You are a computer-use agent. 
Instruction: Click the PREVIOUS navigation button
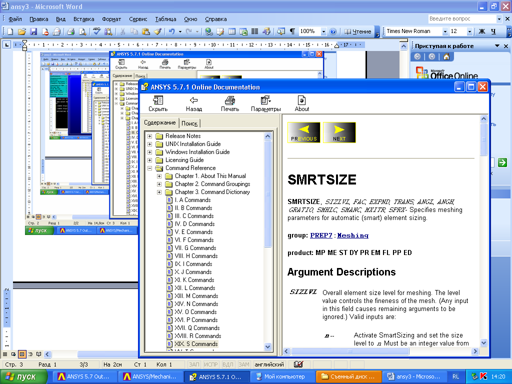(x=303, y=132)
